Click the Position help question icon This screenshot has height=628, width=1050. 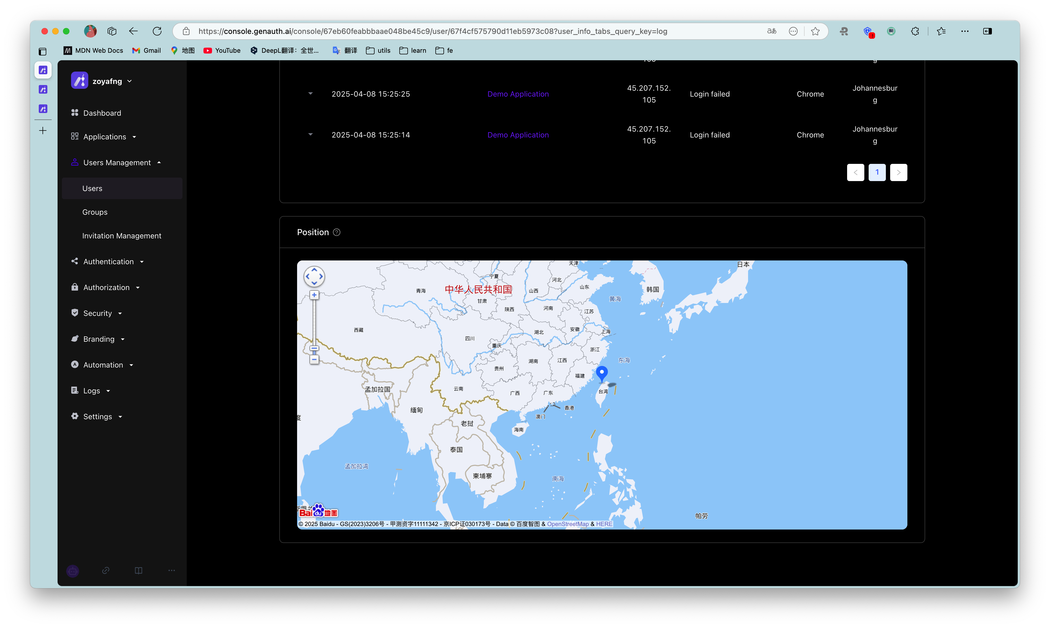coord(336,232)
